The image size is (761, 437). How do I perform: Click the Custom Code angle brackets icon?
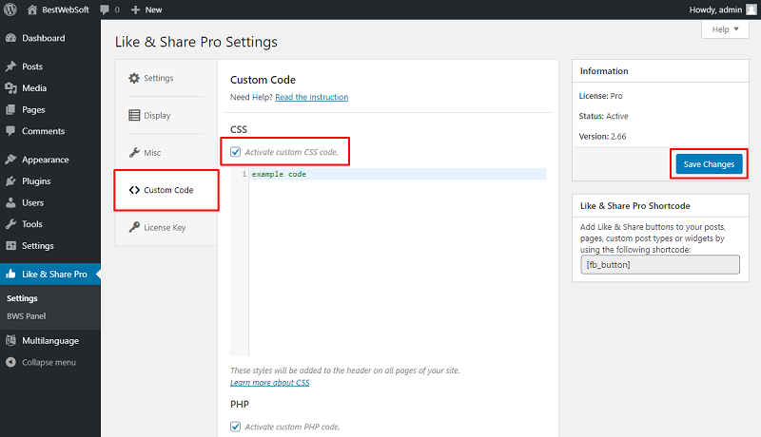pyautogui.click(x=134, y=190)
